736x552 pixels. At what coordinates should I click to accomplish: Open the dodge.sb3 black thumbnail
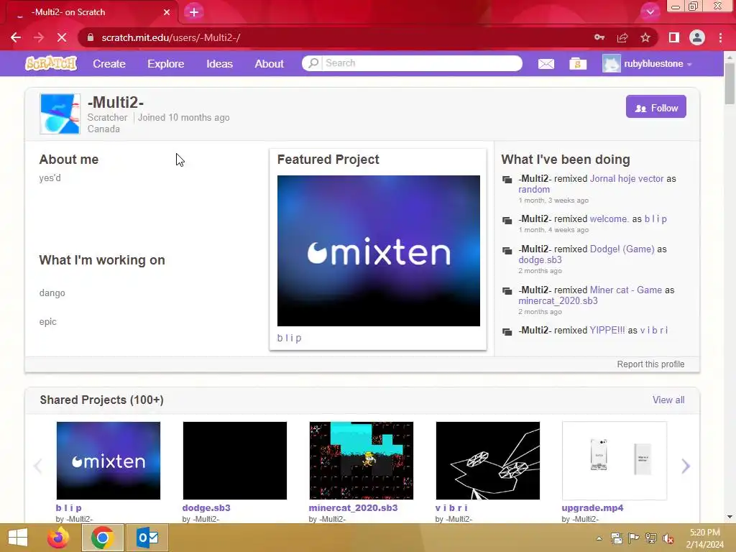pyautogui.click(x=235, y=461)
